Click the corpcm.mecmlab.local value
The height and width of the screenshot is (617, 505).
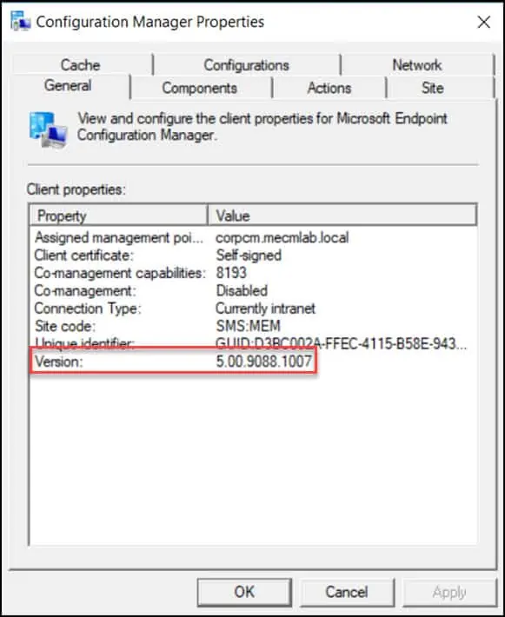click(282, 237)
